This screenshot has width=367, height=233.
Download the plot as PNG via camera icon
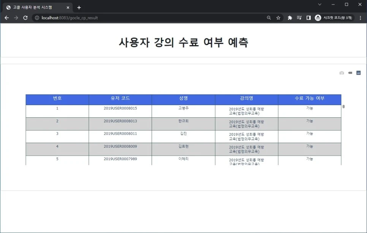click(x=342, y=73)
